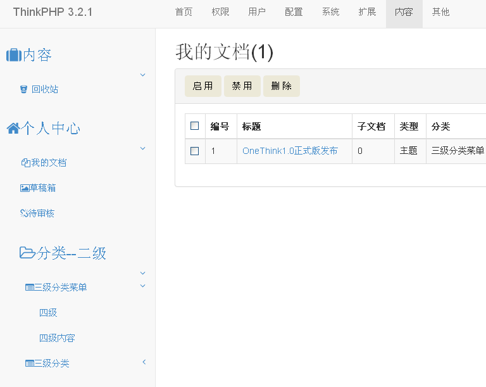Image resolution: width=486 pixels, height=387 pixels.
Task: Toggle the select-all checkbox in table header
Action: tap(195, 126)
